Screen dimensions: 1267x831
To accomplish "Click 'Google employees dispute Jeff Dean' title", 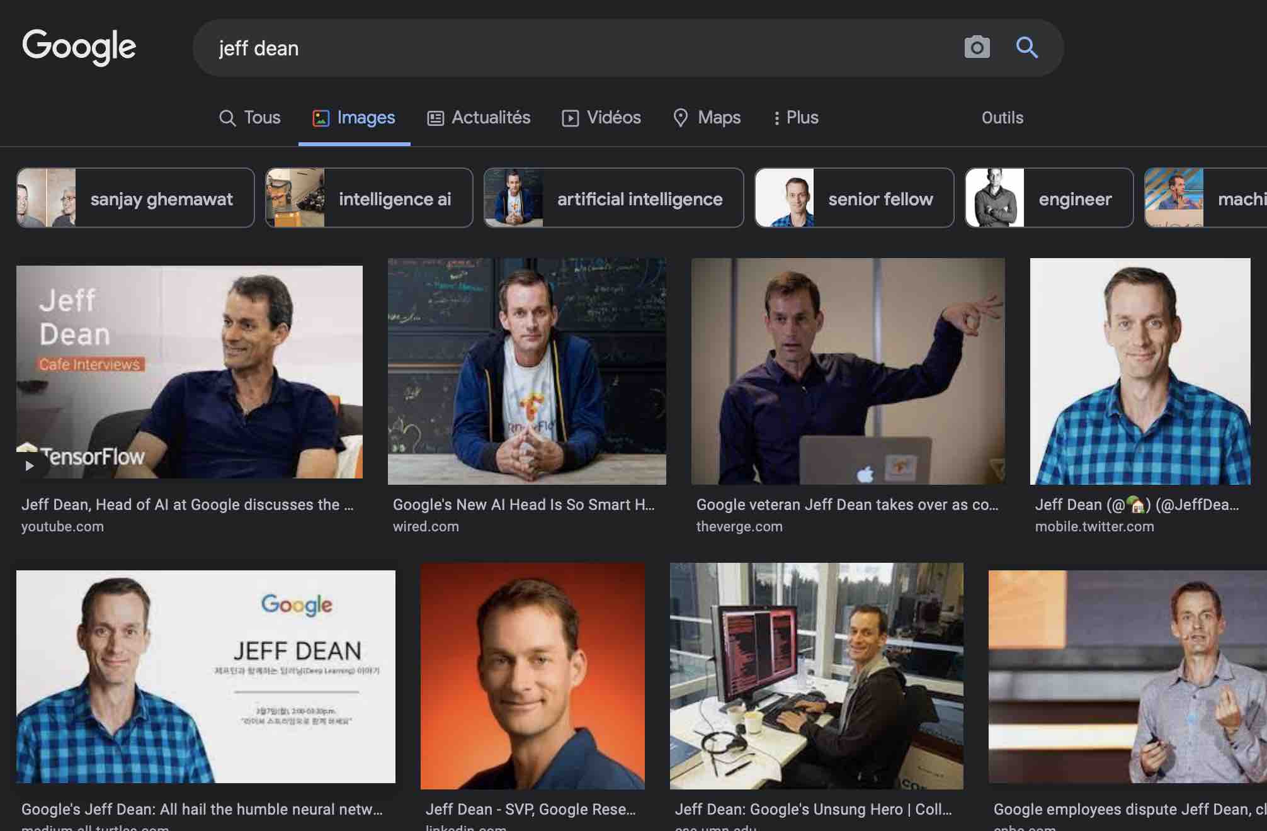I will (x=1130, y=810).
